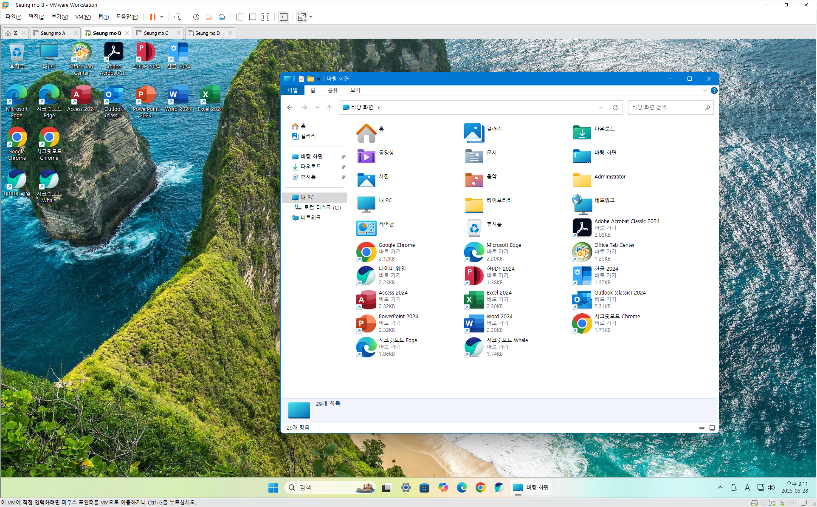This screenshot has height=507, width=817.
Task: Select 로컬 디스크 (C:) in navigation tree
Action: (322, 207)
